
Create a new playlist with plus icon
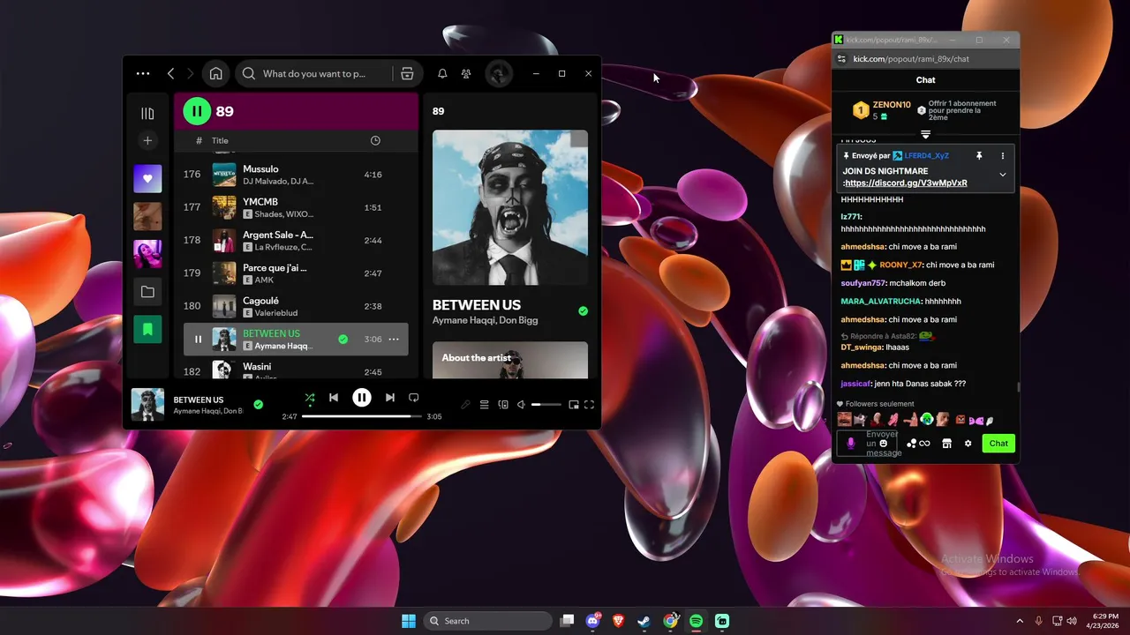[x=147, y=141]
